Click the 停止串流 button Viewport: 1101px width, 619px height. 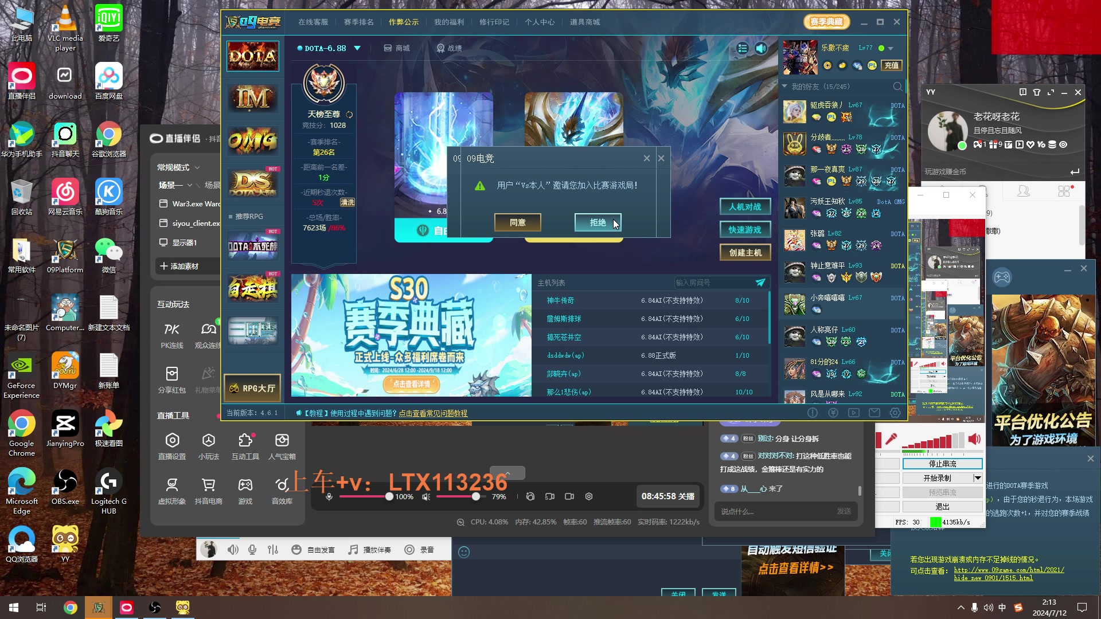coord(942,464)
